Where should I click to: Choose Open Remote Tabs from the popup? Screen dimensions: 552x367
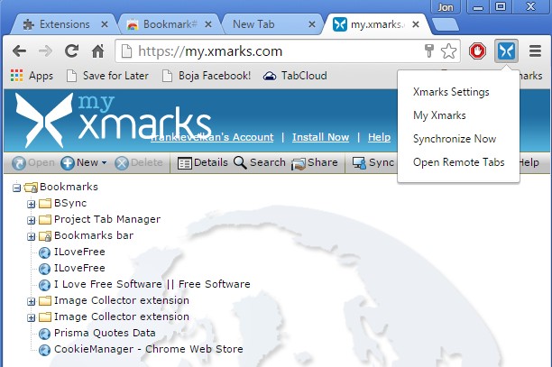[459, 162]
